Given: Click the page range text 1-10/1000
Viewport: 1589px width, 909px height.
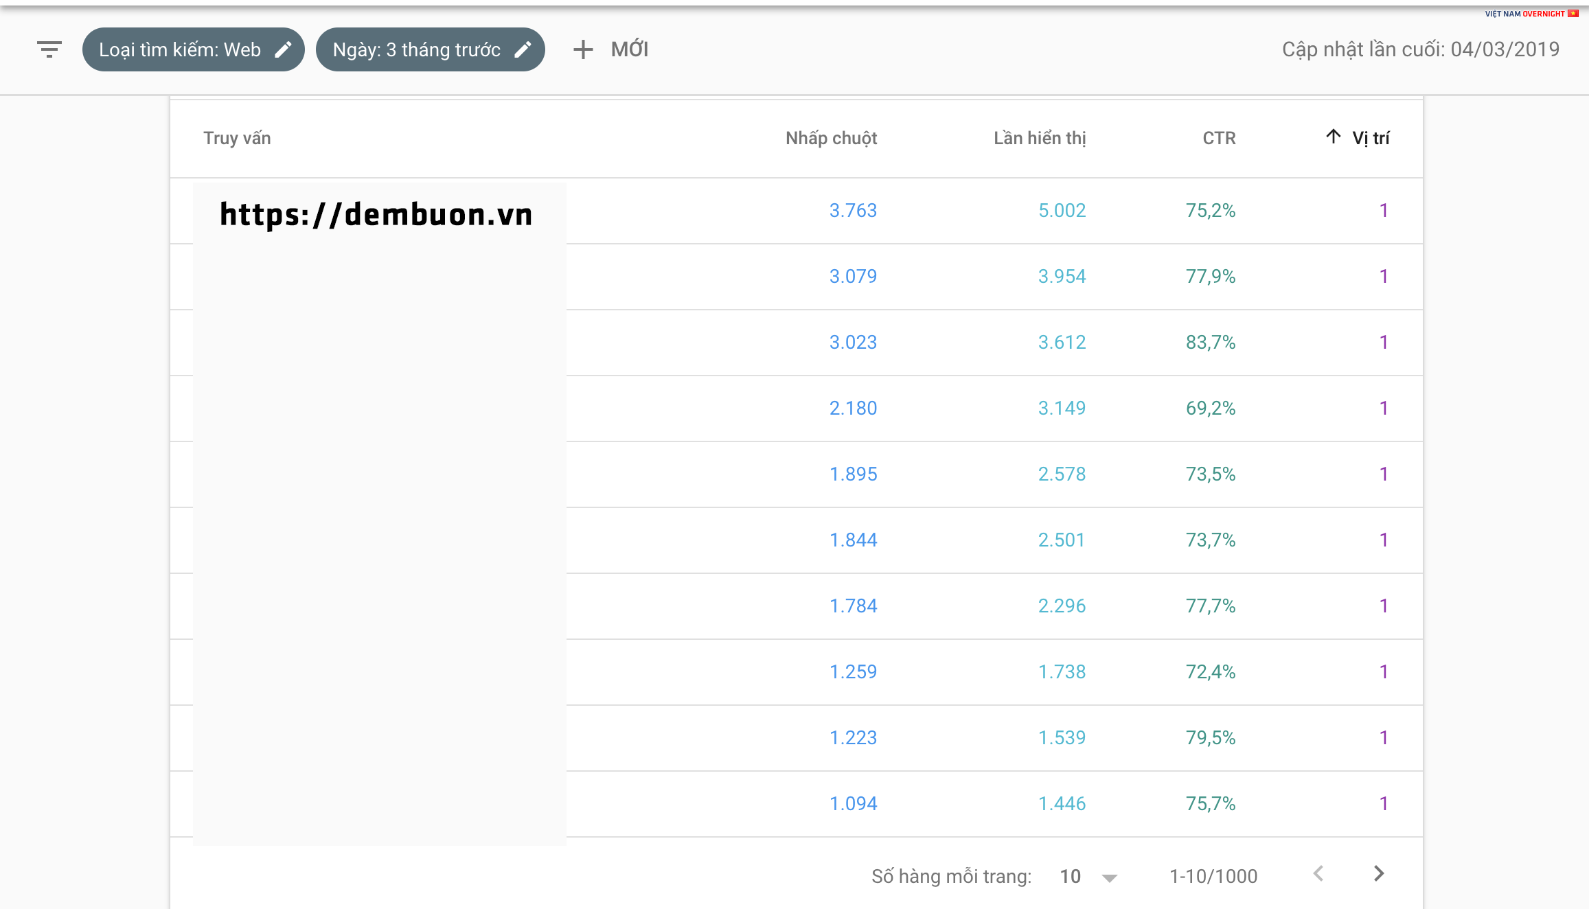Looking at the screenshot, I should (x=1213, y=876).
